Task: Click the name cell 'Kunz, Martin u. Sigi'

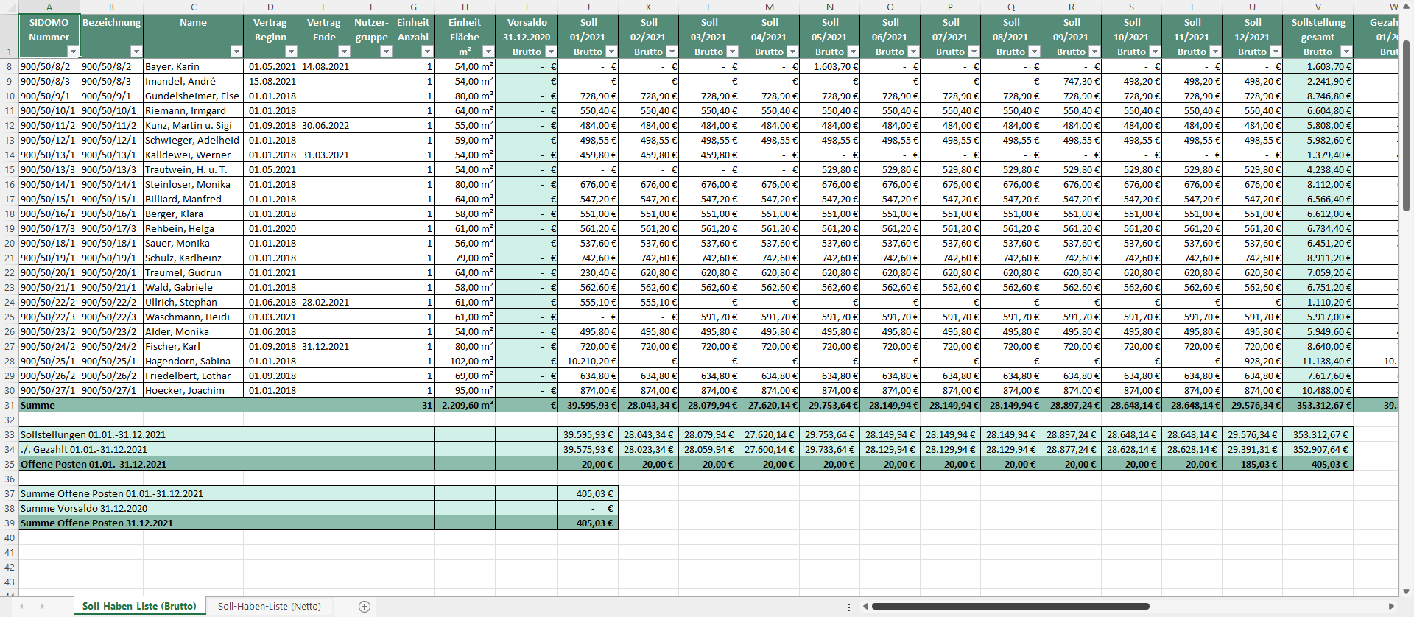Action: [x=194, y=125]
